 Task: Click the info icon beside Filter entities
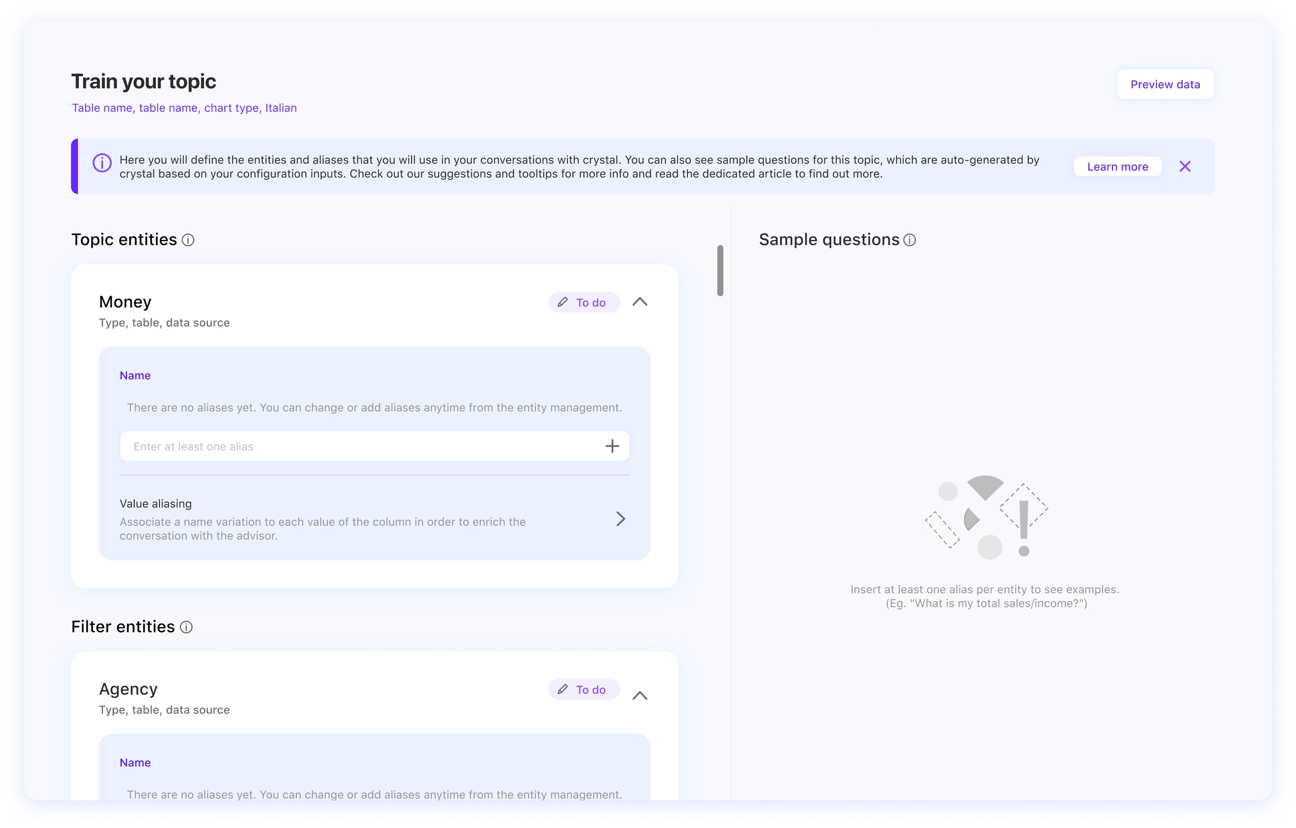click(x=186, y=627)
